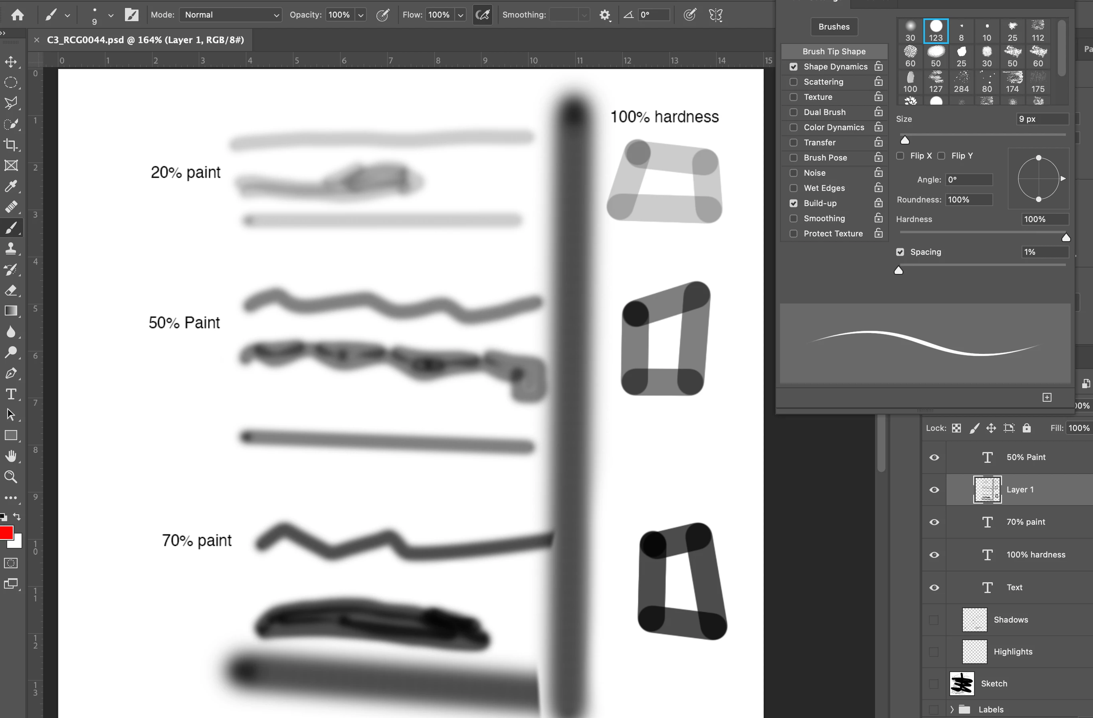Select the Move tool

(x=11, y=61)
